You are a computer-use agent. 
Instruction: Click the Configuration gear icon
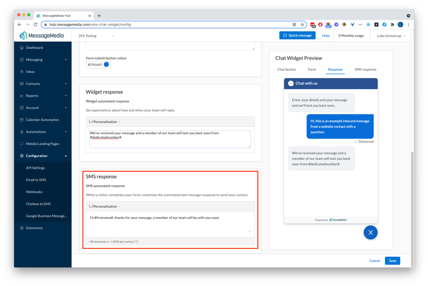tap(22, 156)
